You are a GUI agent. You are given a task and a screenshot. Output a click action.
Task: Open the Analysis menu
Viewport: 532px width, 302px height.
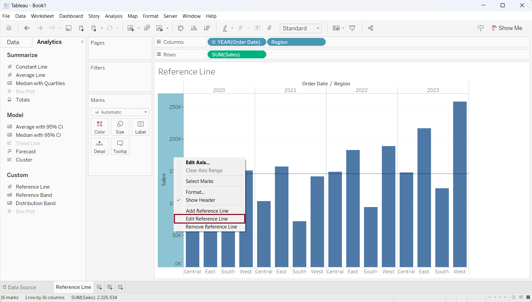coord(114,16)
